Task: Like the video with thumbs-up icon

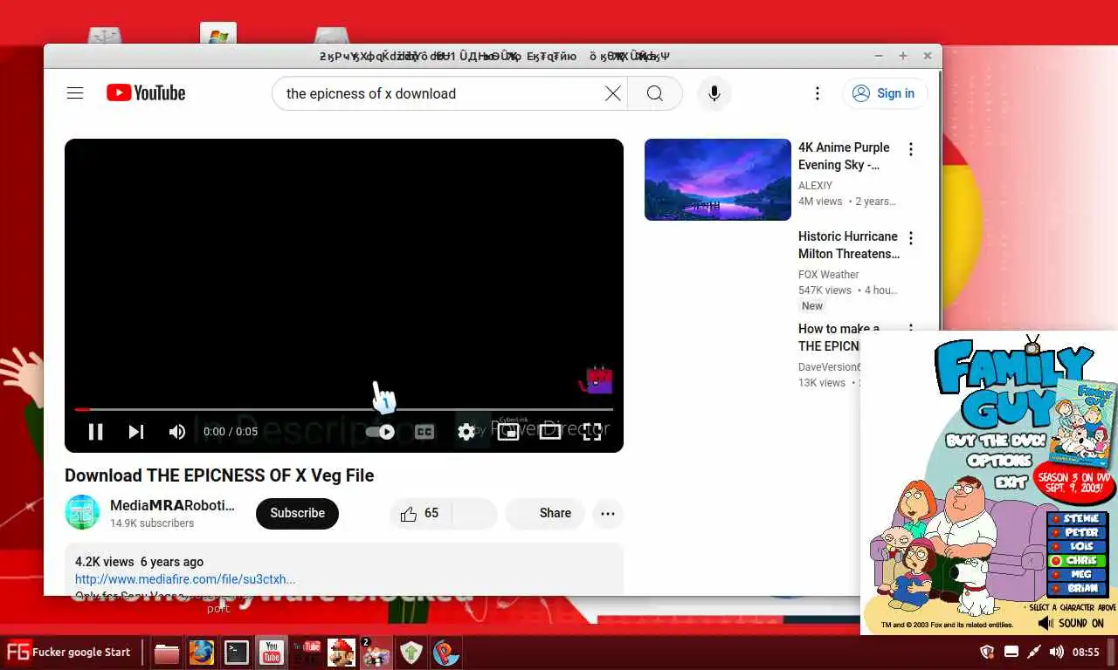Action: [408, 514]
